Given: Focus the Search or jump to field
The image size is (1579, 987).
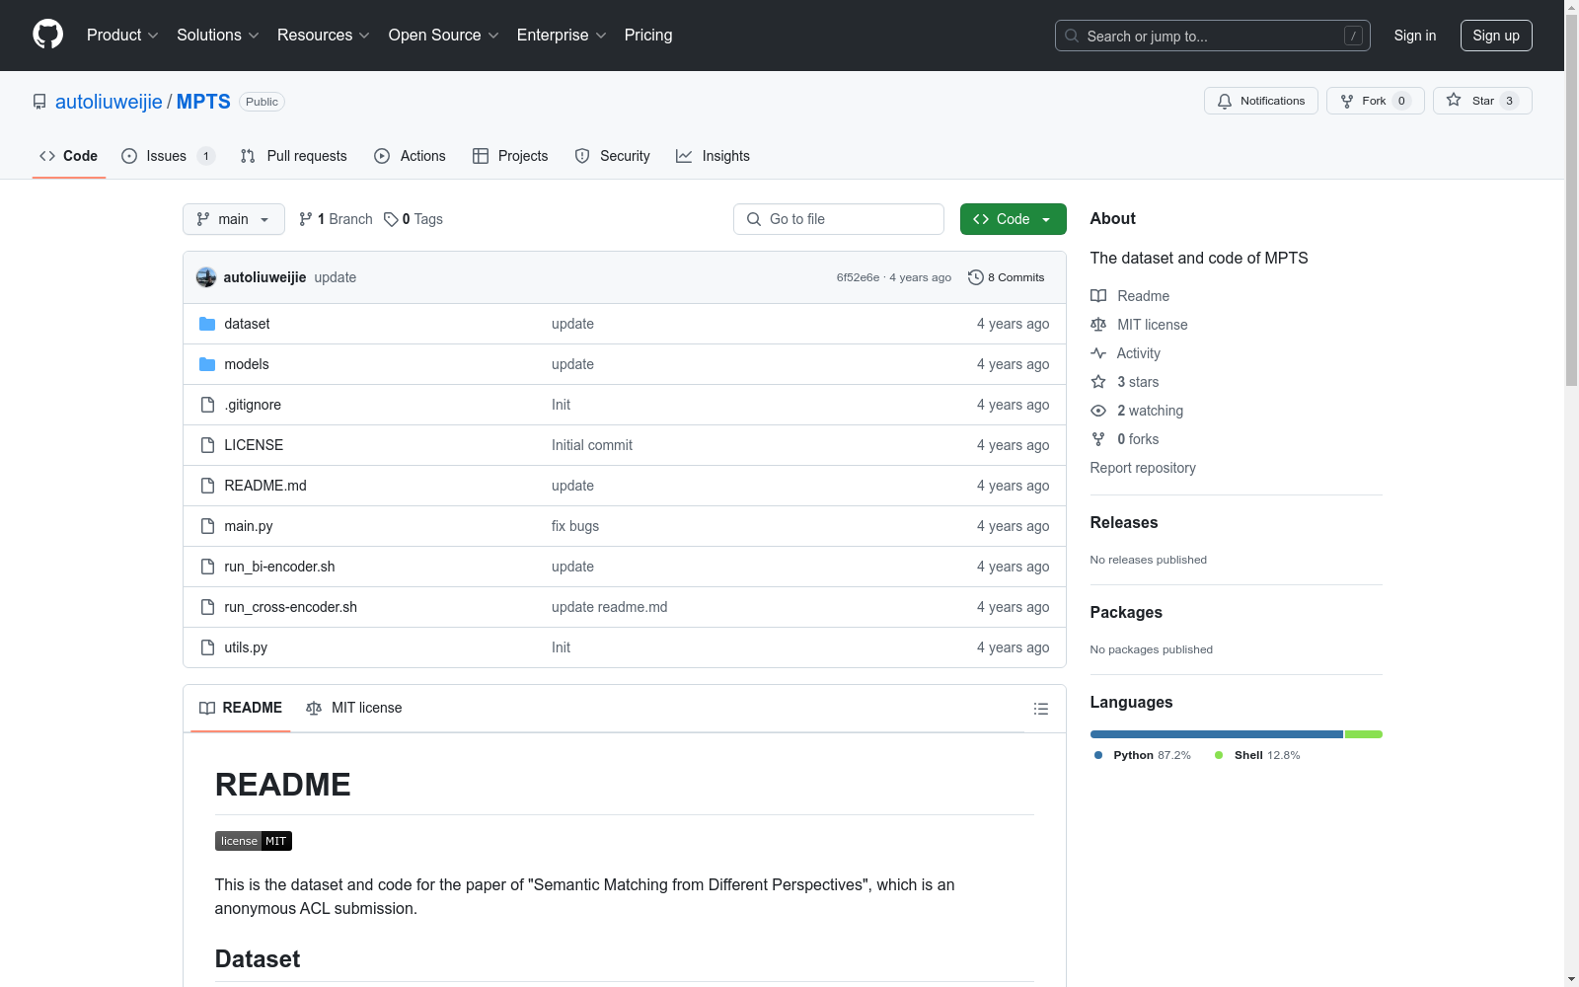Looking at the screenshot, I should pos(1213,36).
